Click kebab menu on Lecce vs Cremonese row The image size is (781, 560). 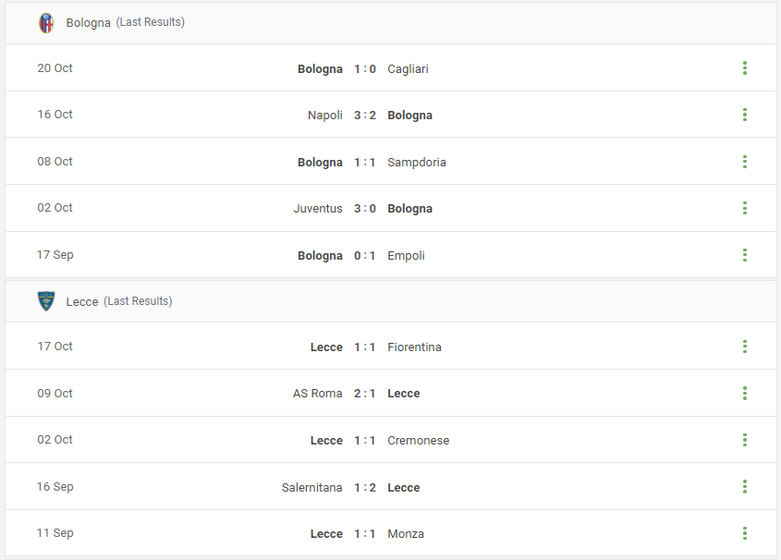point(745,440)
